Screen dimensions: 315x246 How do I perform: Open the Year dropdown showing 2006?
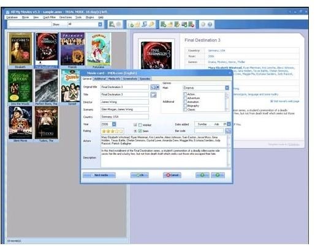tap(114, 124)
